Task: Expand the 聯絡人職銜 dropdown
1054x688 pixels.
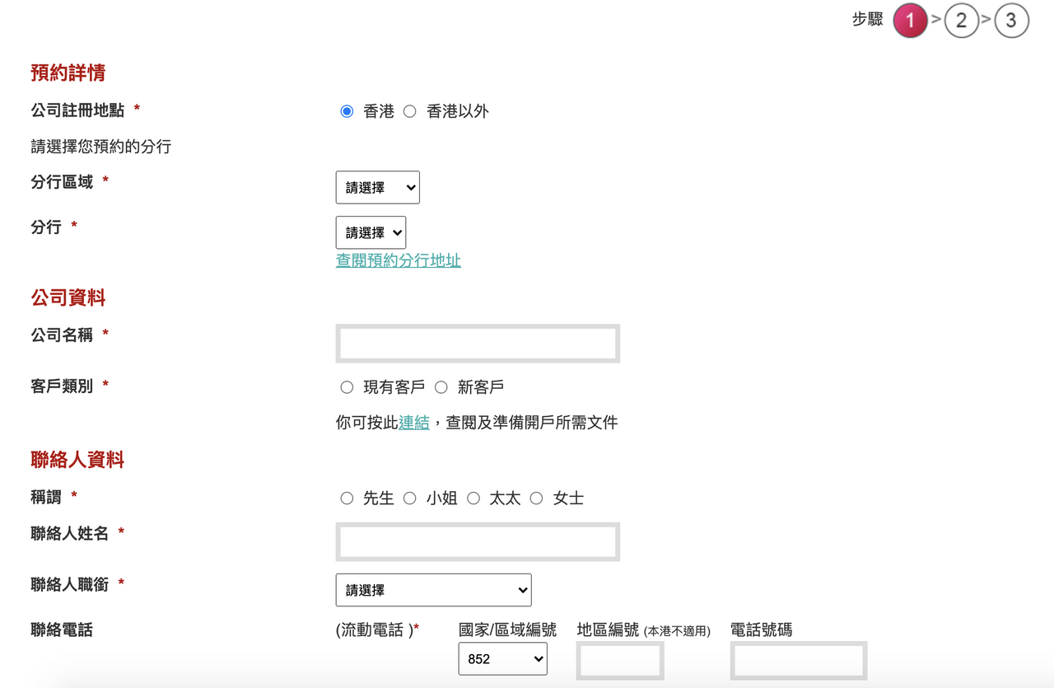Action: [x=433, y=590]
